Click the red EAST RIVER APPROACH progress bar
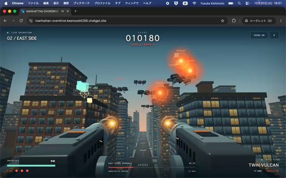The image size is (286, 178). (121, 167)
